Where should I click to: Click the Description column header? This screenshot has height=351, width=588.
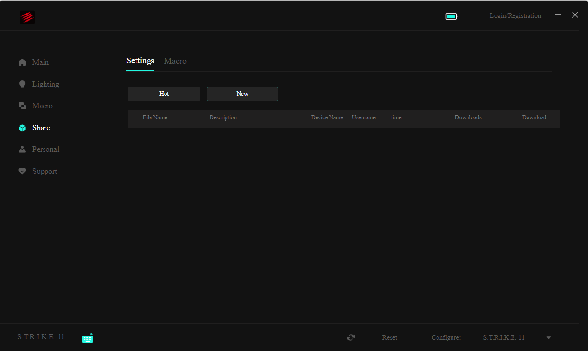pos(223,117)
